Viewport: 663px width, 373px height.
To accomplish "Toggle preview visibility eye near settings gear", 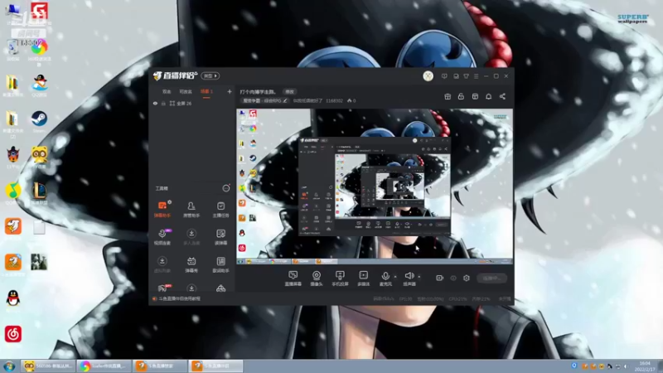I will click(x=452, y=278).
